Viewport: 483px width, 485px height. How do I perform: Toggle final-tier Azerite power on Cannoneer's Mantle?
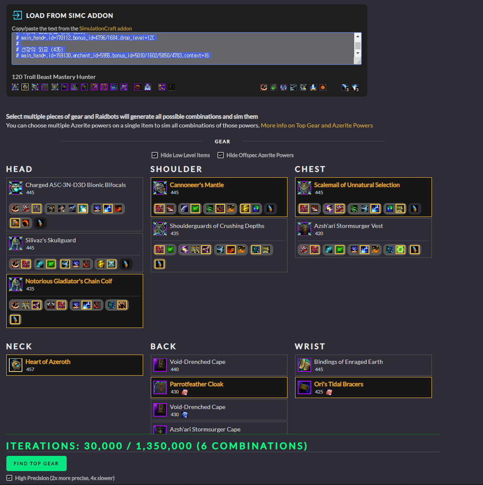[270, 209]
